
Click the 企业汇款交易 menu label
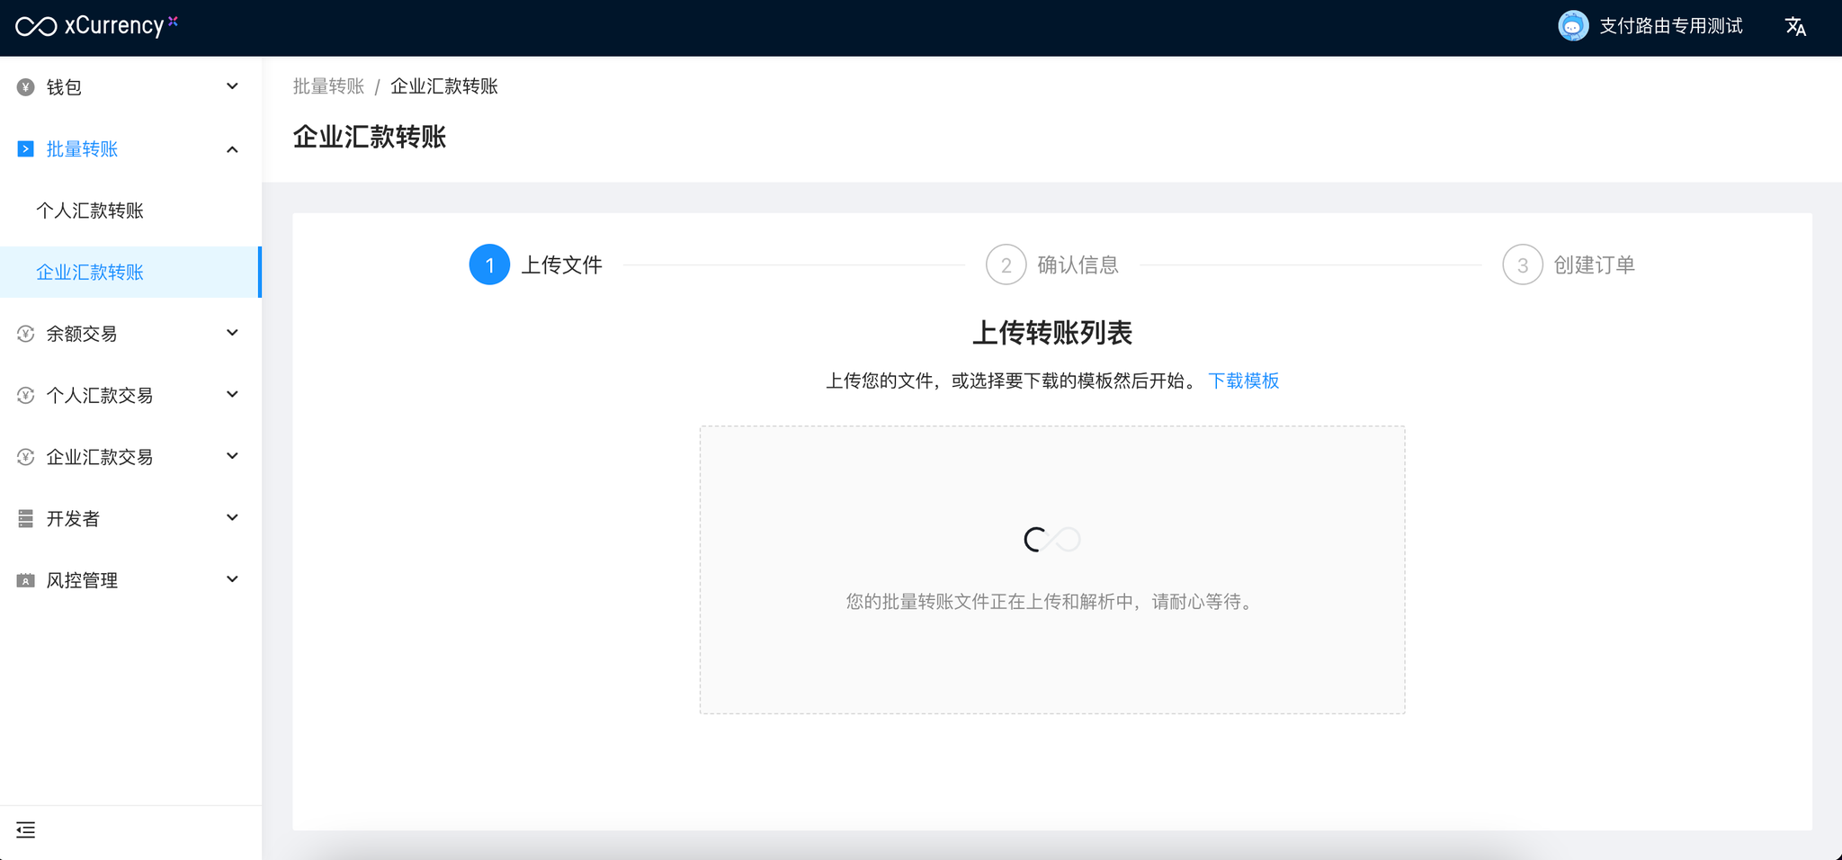100,457
